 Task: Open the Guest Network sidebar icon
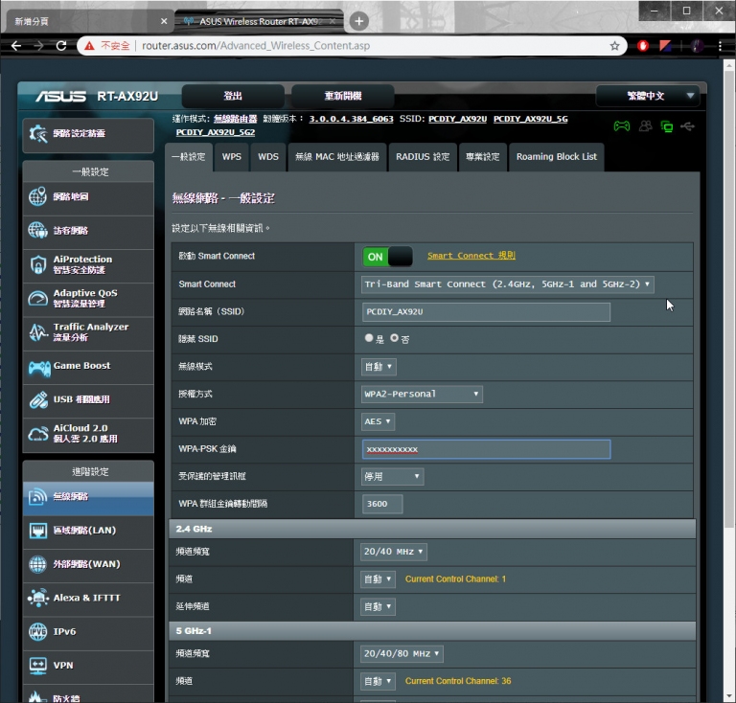click(x=37, y=230)
